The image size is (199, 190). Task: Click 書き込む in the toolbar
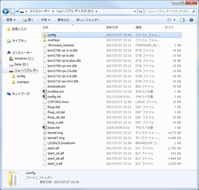[x=63, y=20]
